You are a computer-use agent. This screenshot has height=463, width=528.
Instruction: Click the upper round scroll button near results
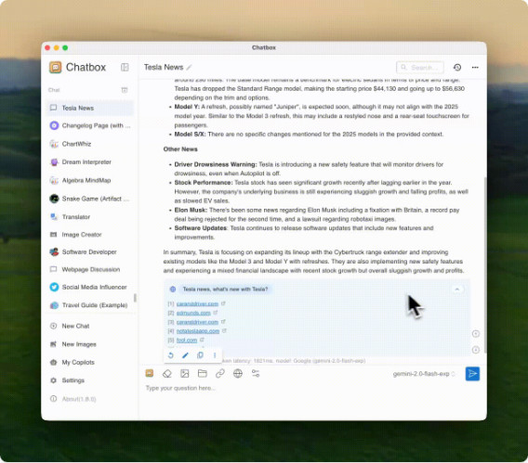coord(475,334)
